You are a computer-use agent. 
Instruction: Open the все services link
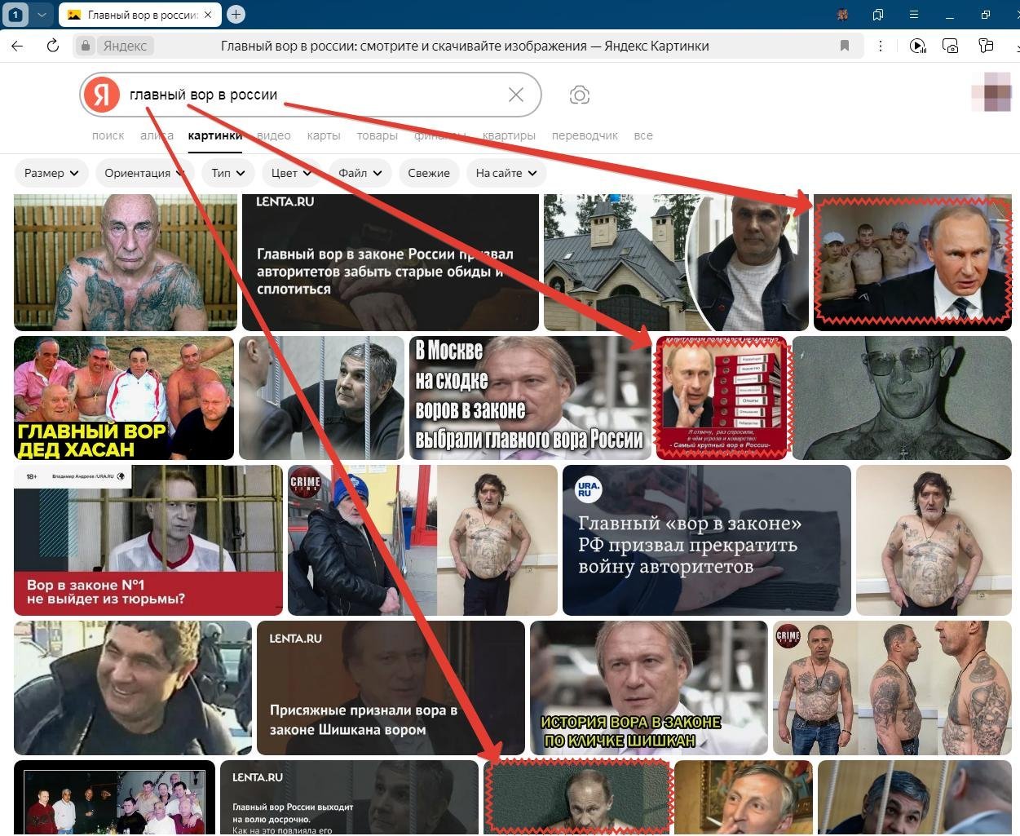642,135
